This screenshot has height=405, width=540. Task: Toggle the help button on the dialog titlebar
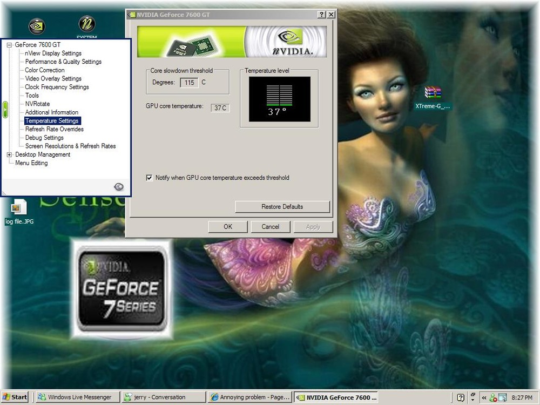[x=322, y=15]
